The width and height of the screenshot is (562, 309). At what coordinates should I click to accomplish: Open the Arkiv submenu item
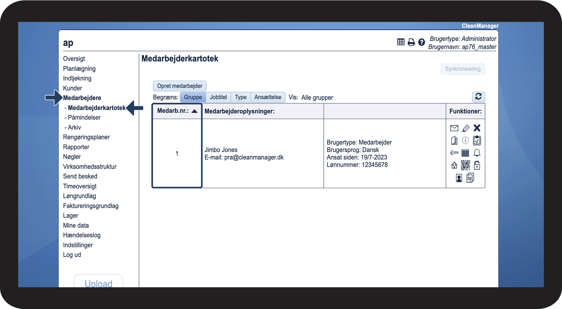(74, 127)
